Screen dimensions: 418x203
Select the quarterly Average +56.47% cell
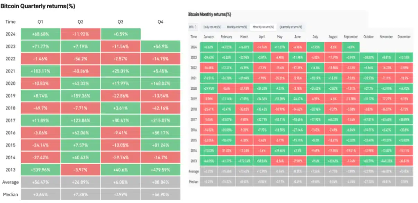(x=41, y=182)
